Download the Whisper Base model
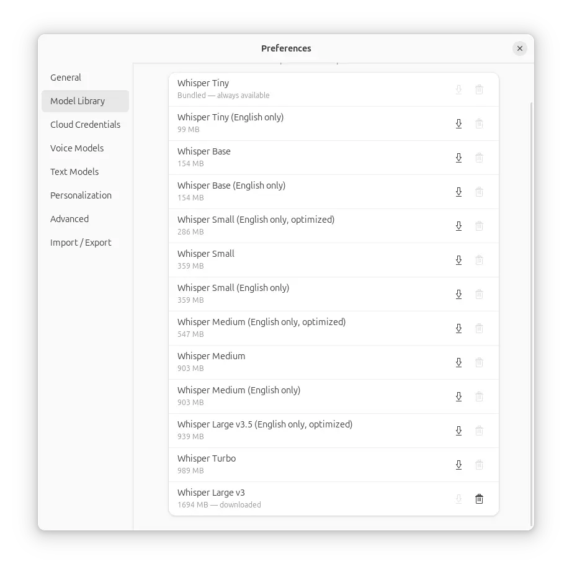 (x=458, y=158)
